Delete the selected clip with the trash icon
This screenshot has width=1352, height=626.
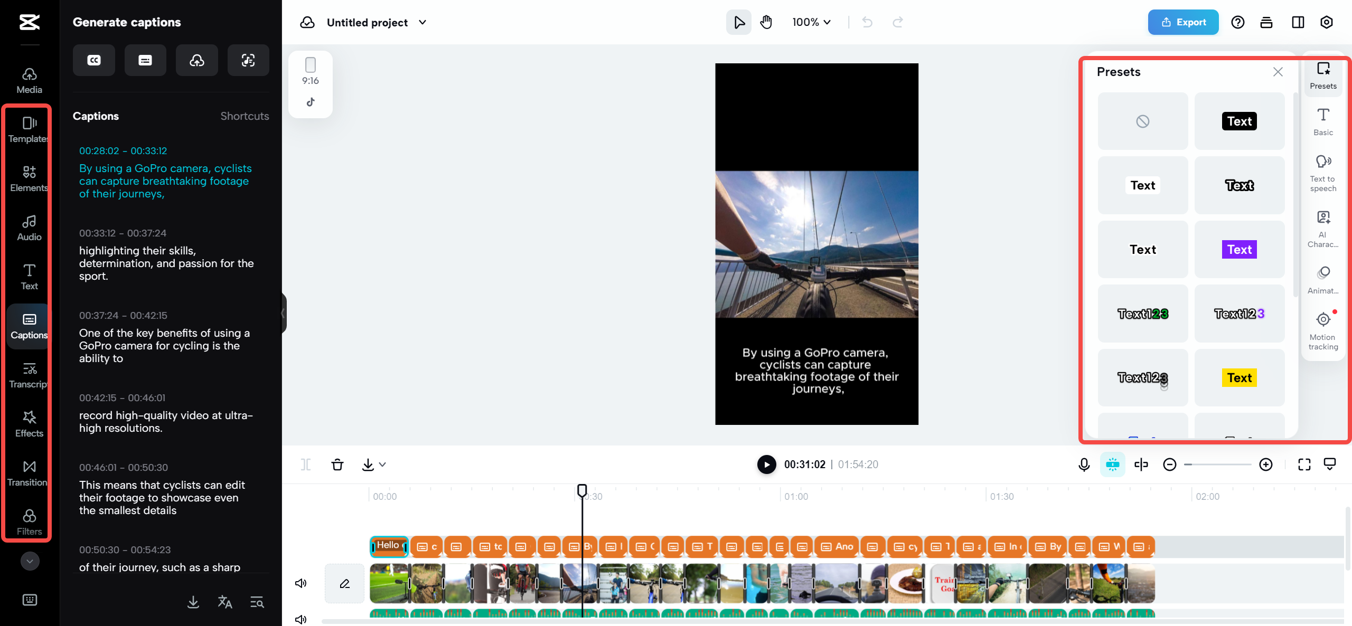tap(337, 464)
